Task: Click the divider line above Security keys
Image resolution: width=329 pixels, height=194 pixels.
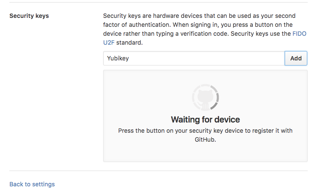Action: point(159,3)
